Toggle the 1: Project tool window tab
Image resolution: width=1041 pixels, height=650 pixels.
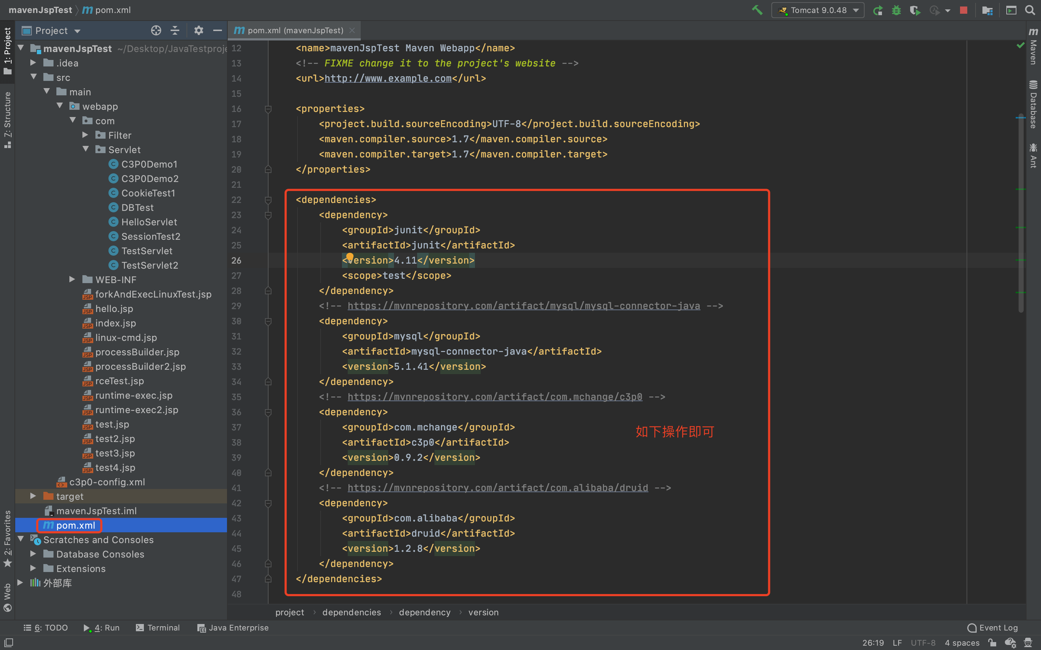click(7, 51)
